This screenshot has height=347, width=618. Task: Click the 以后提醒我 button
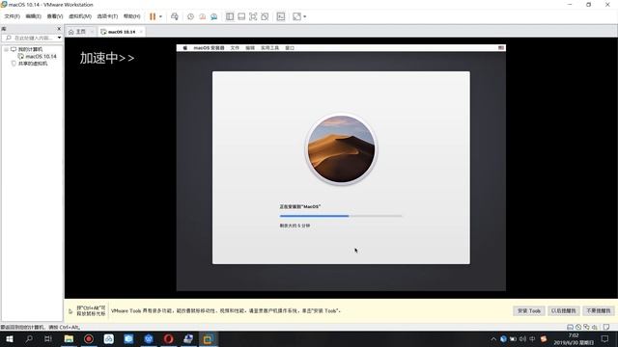point(564,310)
